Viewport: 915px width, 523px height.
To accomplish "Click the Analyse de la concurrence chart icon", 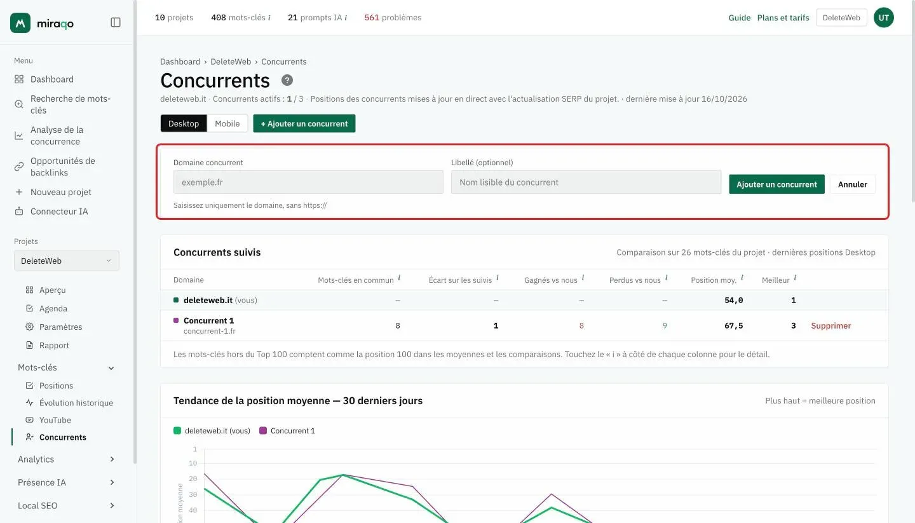I will (x=19, y=135).
